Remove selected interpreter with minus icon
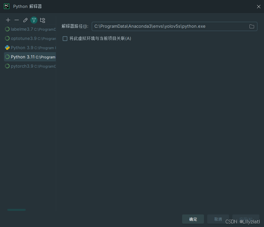Viewport: 264px width, 227px height. click(x=17, y=20)
